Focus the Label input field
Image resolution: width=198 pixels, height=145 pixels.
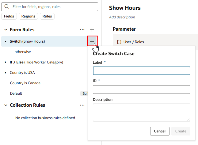click(141, 71)
